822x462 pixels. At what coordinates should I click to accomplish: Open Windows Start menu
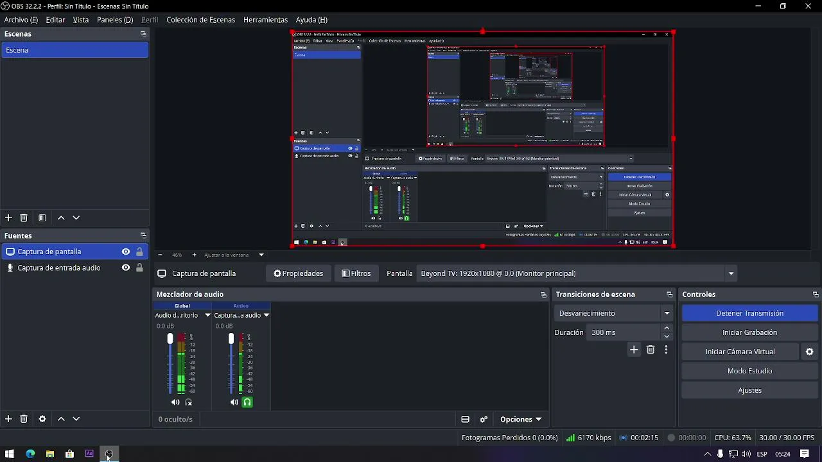tap(10, 454)
